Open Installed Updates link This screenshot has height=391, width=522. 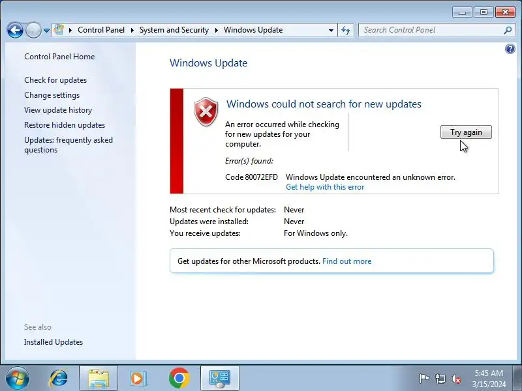point(54,342)
